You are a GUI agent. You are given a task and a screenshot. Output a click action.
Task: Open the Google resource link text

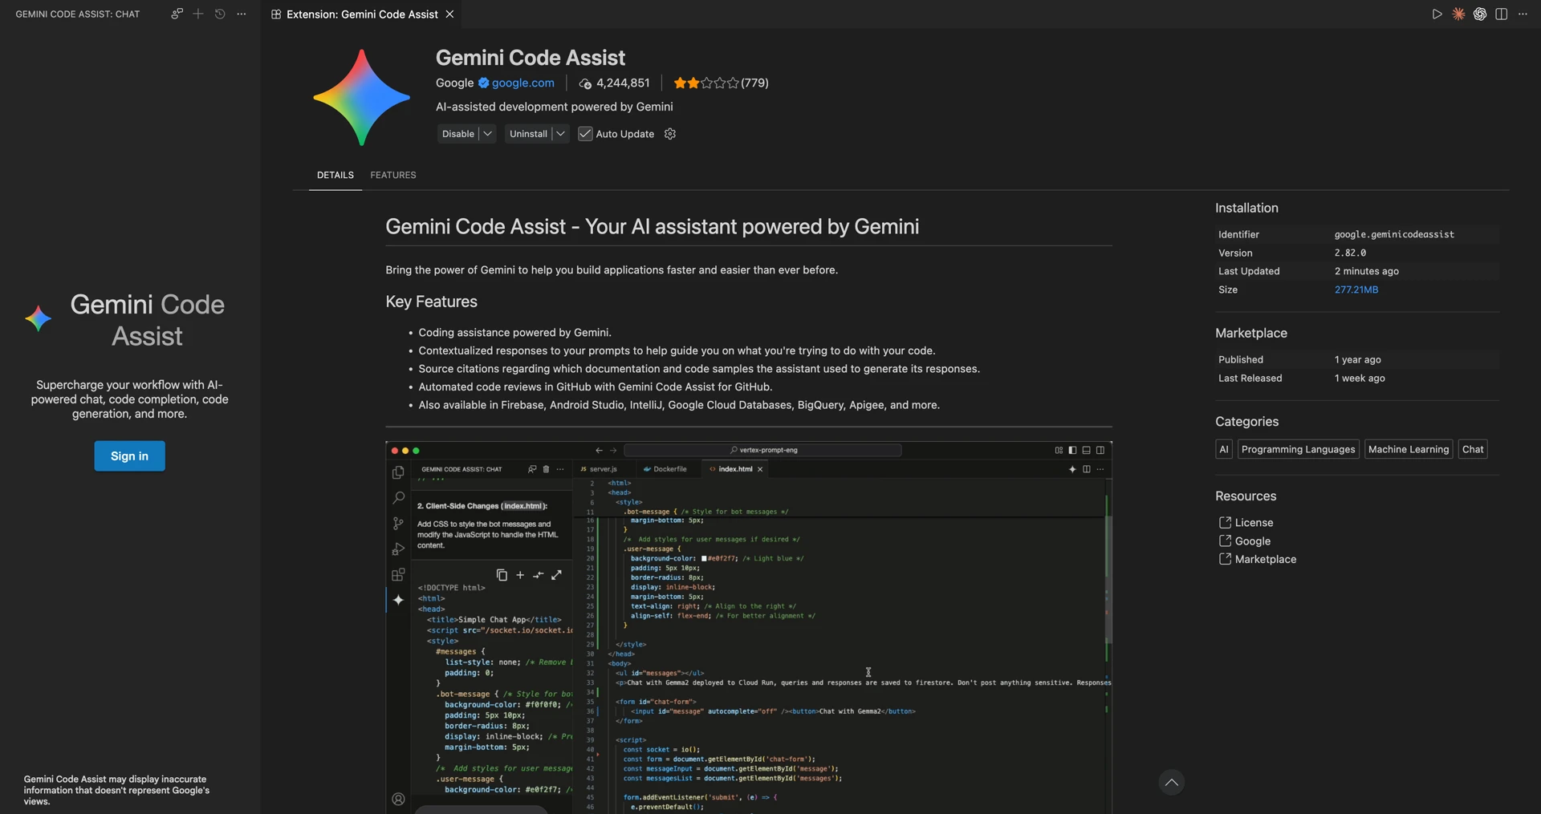tap(1253, 541)
